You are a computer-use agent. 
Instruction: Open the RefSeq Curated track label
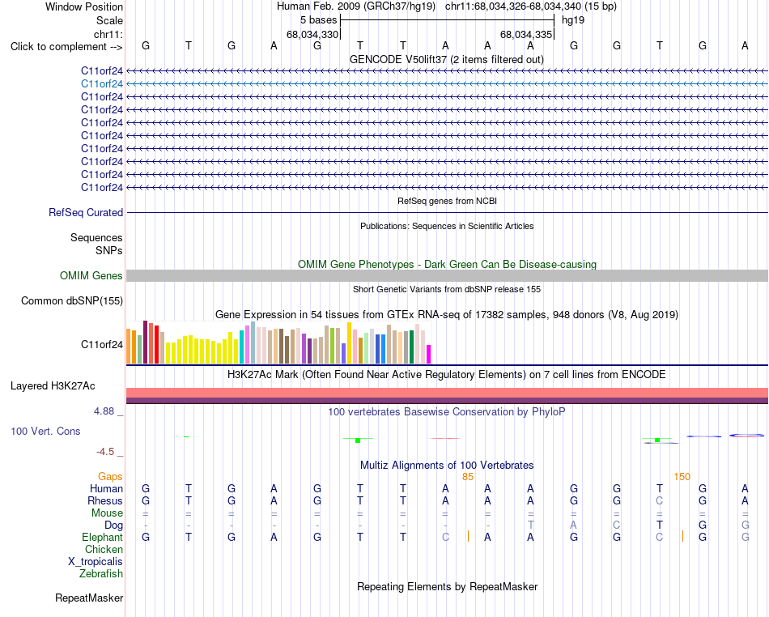coord(86,212)
